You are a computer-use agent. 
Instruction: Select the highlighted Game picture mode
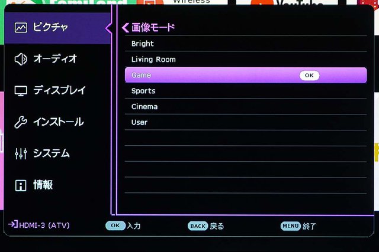point(246,75)
